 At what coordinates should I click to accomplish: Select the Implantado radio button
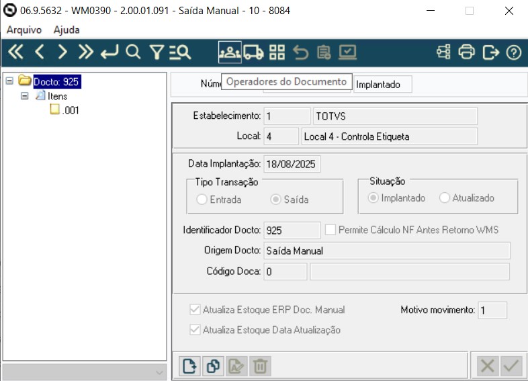pyautogui.click(x=373, y=198)
